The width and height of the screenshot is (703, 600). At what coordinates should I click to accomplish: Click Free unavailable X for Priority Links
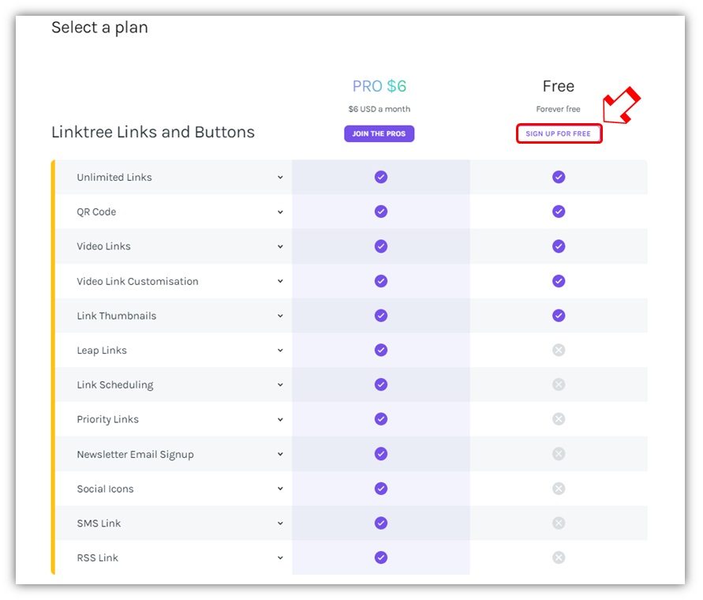[x=559, y=419]
